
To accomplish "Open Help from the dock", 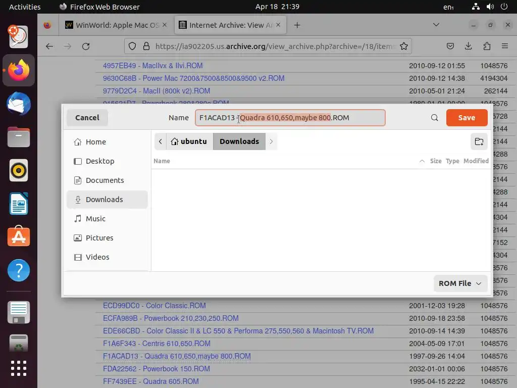I will click(x=19, y=270).
